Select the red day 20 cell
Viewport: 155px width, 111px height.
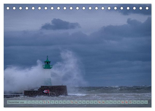103,102
